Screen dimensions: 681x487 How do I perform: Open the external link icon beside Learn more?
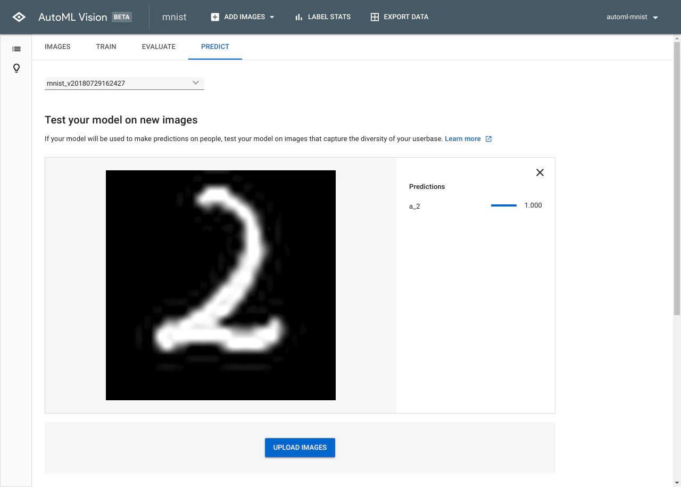pos(488,139)
